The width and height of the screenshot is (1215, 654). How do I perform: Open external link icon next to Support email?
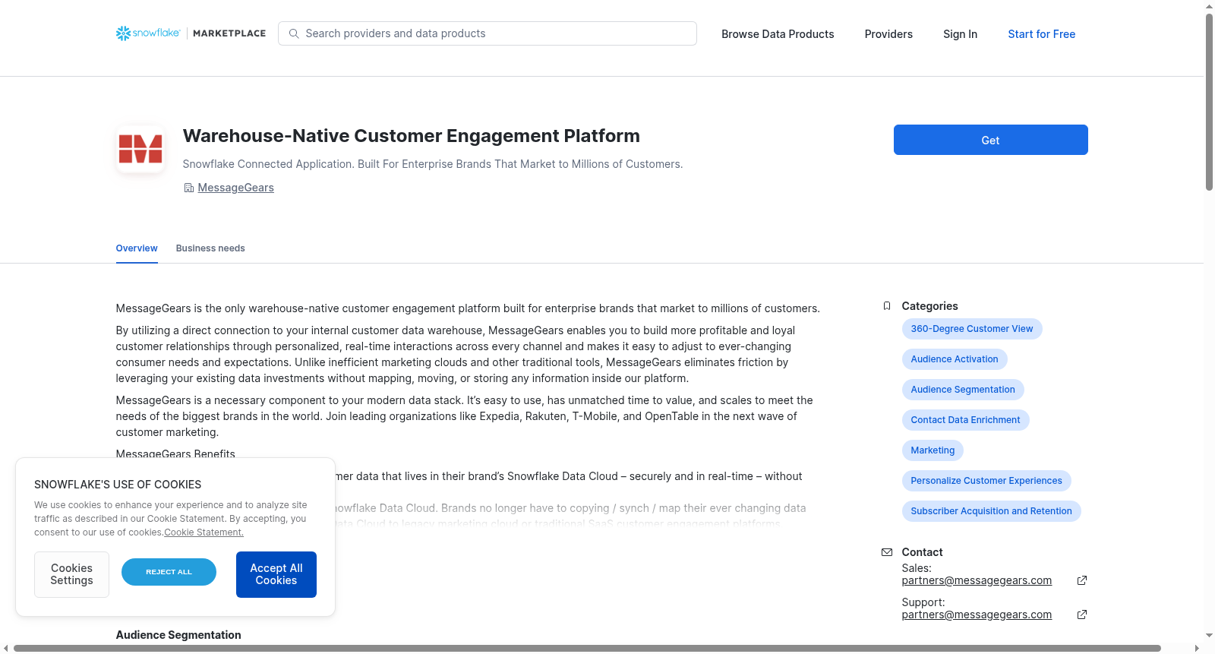(x=1082, y=615)
